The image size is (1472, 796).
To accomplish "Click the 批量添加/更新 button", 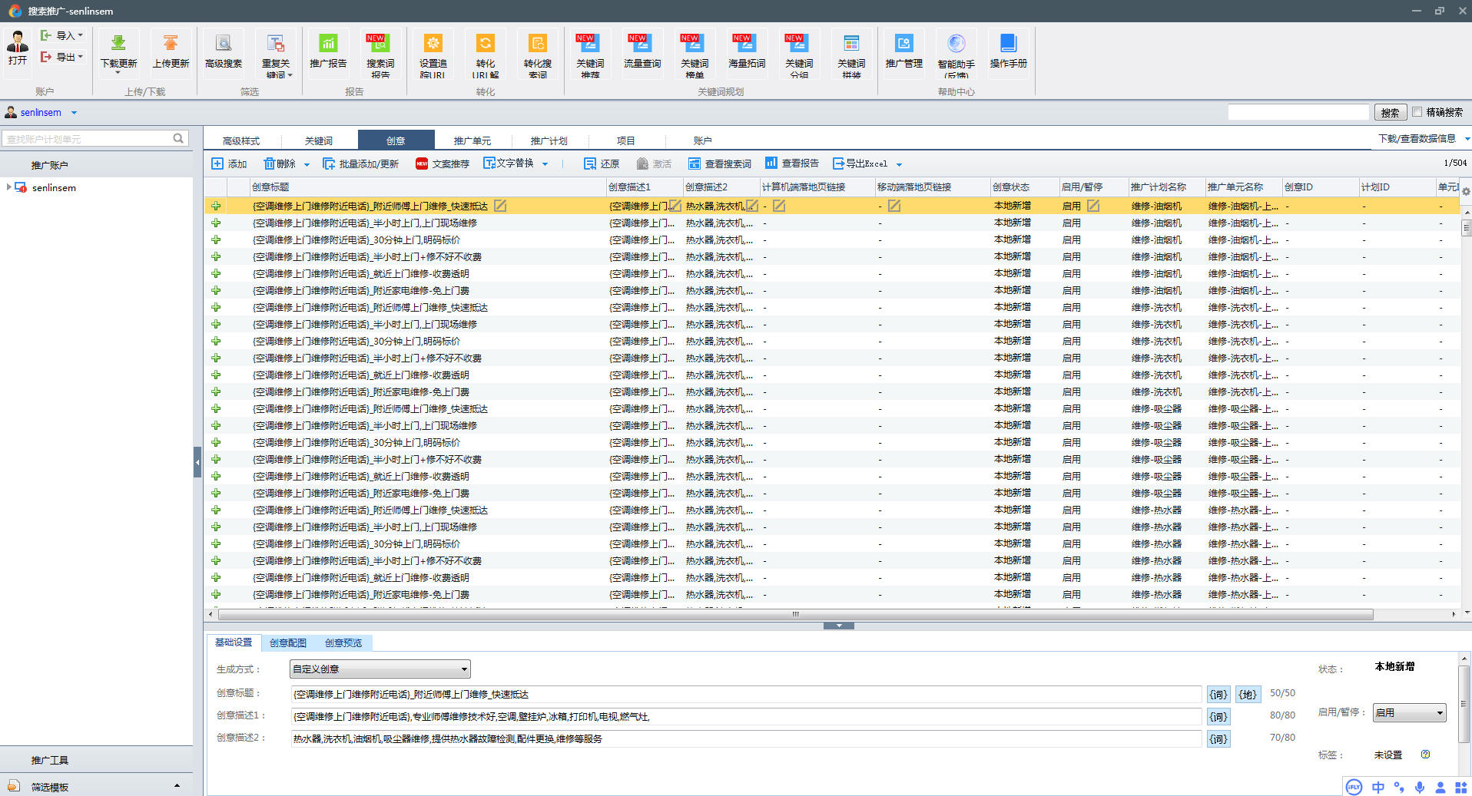I will point(361,163).
